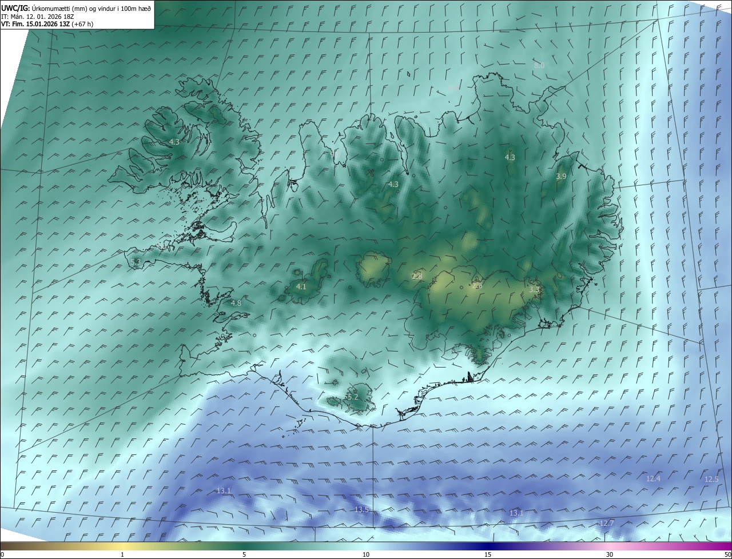Click the 5.3 value on the western peninsula
Viewport: 732px width, 559px height.
(x=136, y=262)
